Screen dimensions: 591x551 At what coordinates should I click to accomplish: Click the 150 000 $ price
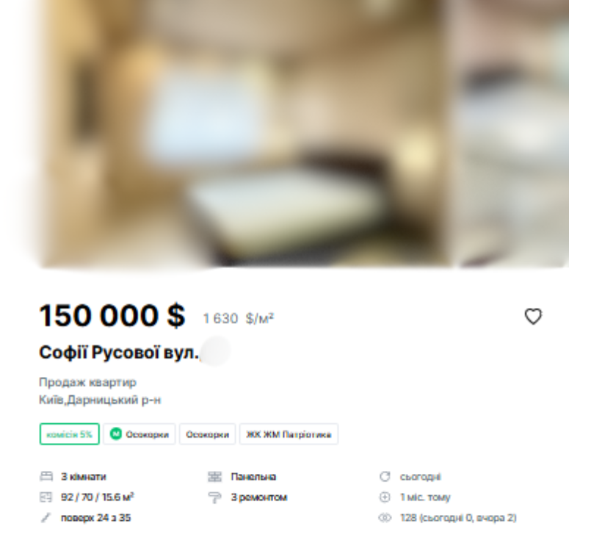tap(112, 315)
